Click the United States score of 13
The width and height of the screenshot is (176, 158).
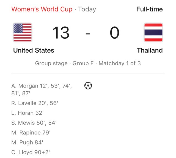click(61, 33)
